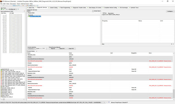Toggle the Global Search checkbox

[x=93, y=11]
